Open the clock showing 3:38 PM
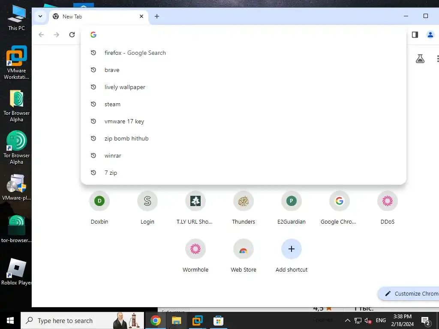This screenshot has height=329, width=439. pos(402,320)
